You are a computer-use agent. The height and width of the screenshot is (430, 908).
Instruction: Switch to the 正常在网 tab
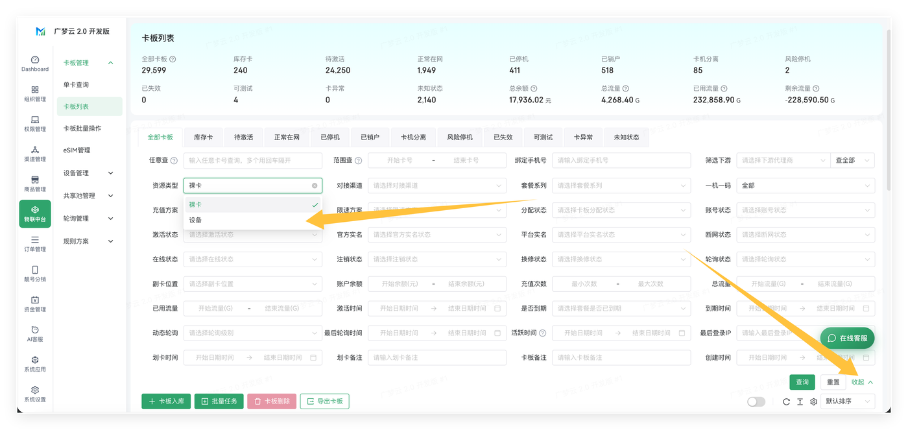(287, 137)
